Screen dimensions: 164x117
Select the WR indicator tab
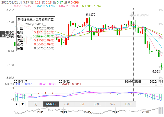[113, 104]
